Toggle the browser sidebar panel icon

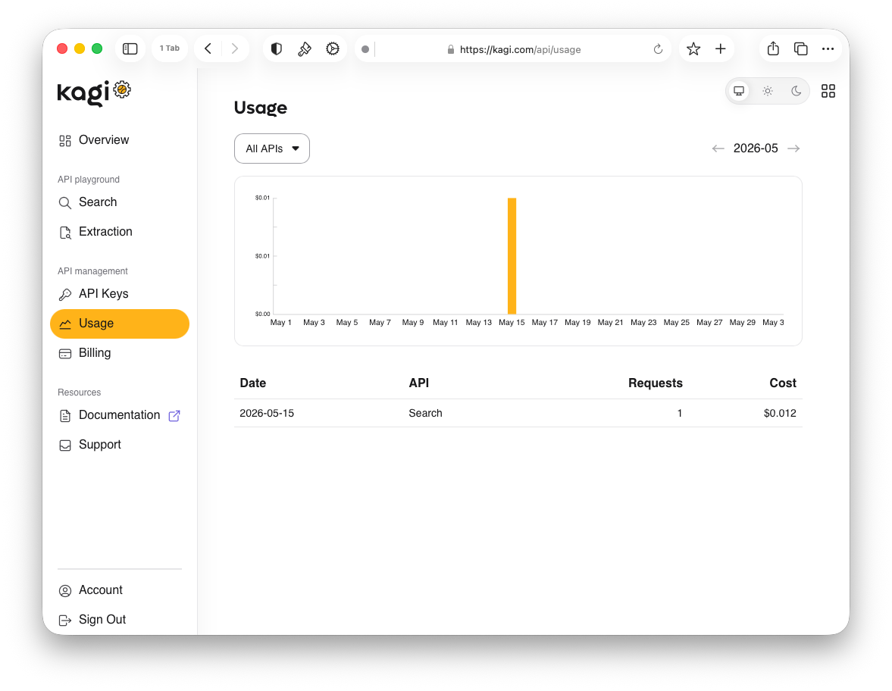click(x=130, y=49)
